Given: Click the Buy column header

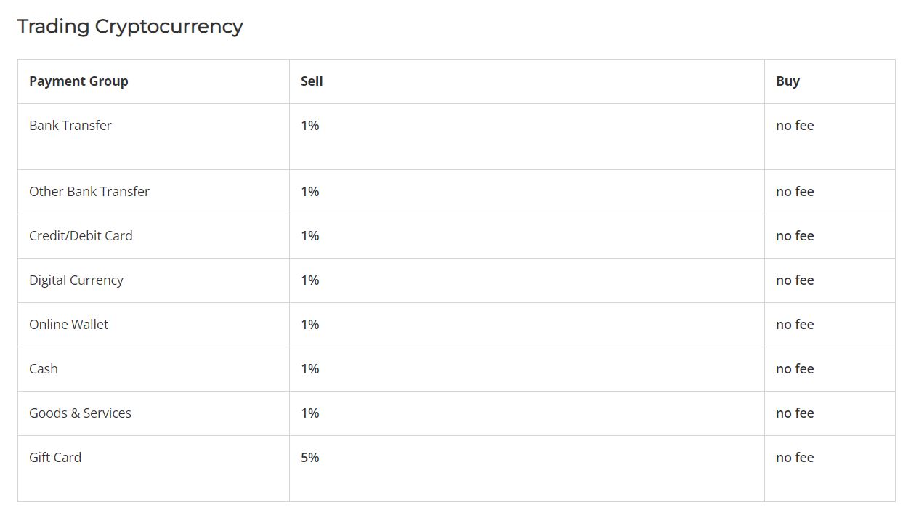Looking at the screenshot, I should (x=788, y=81).
